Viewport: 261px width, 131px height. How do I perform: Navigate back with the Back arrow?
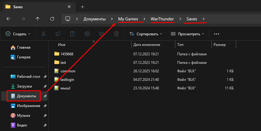(9, 19)
